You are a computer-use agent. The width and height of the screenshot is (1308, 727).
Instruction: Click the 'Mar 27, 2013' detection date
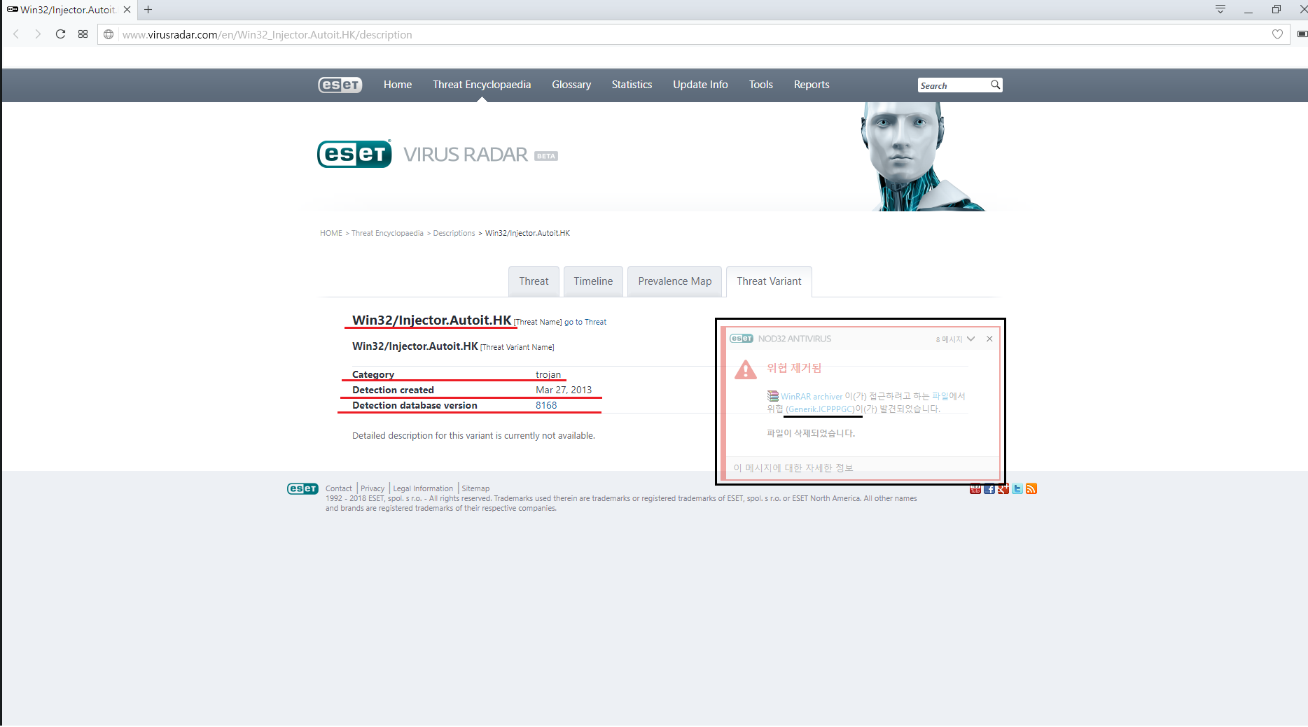point(564,390)
